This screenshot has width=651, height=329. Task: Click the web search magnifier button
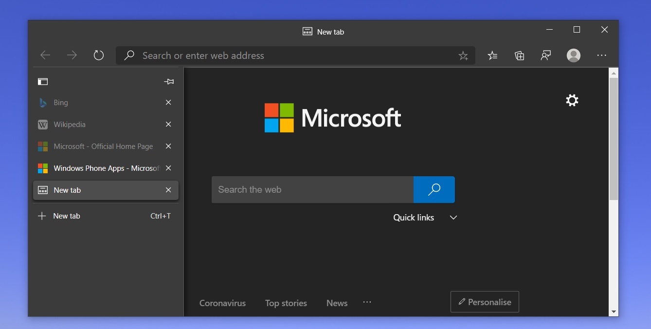pyautogui.click(x=434, y=189)
